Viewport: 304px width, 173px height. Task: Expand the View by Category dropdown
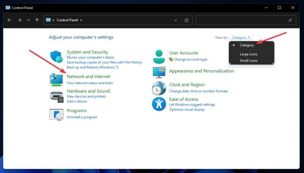click(x=241, y=37)
